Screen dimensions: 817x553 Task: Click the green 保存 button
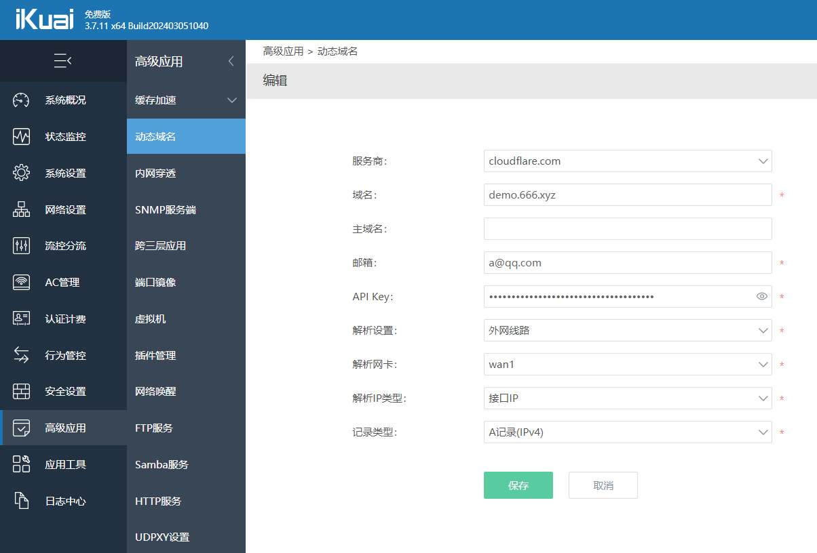click(518, 485)
